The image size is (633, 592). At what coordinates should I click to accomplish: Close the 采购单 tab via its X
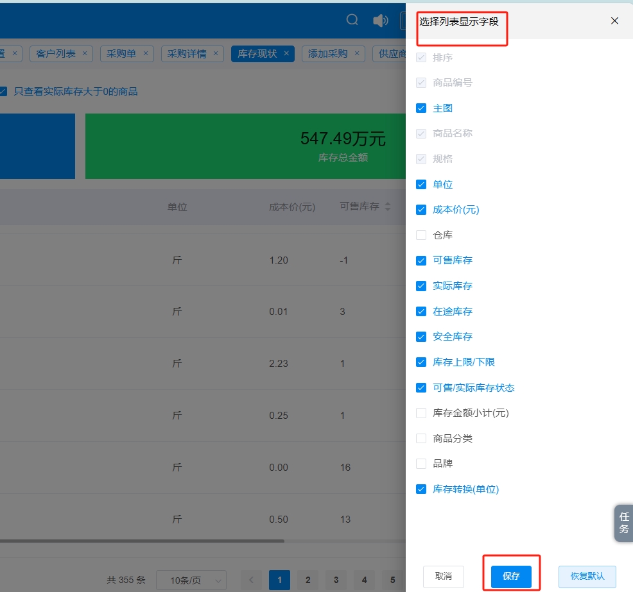[146, 53]
